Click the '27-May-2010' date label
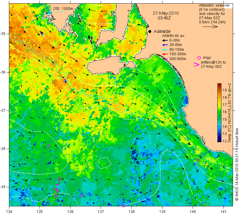239x215 pixels. point(166,13)
